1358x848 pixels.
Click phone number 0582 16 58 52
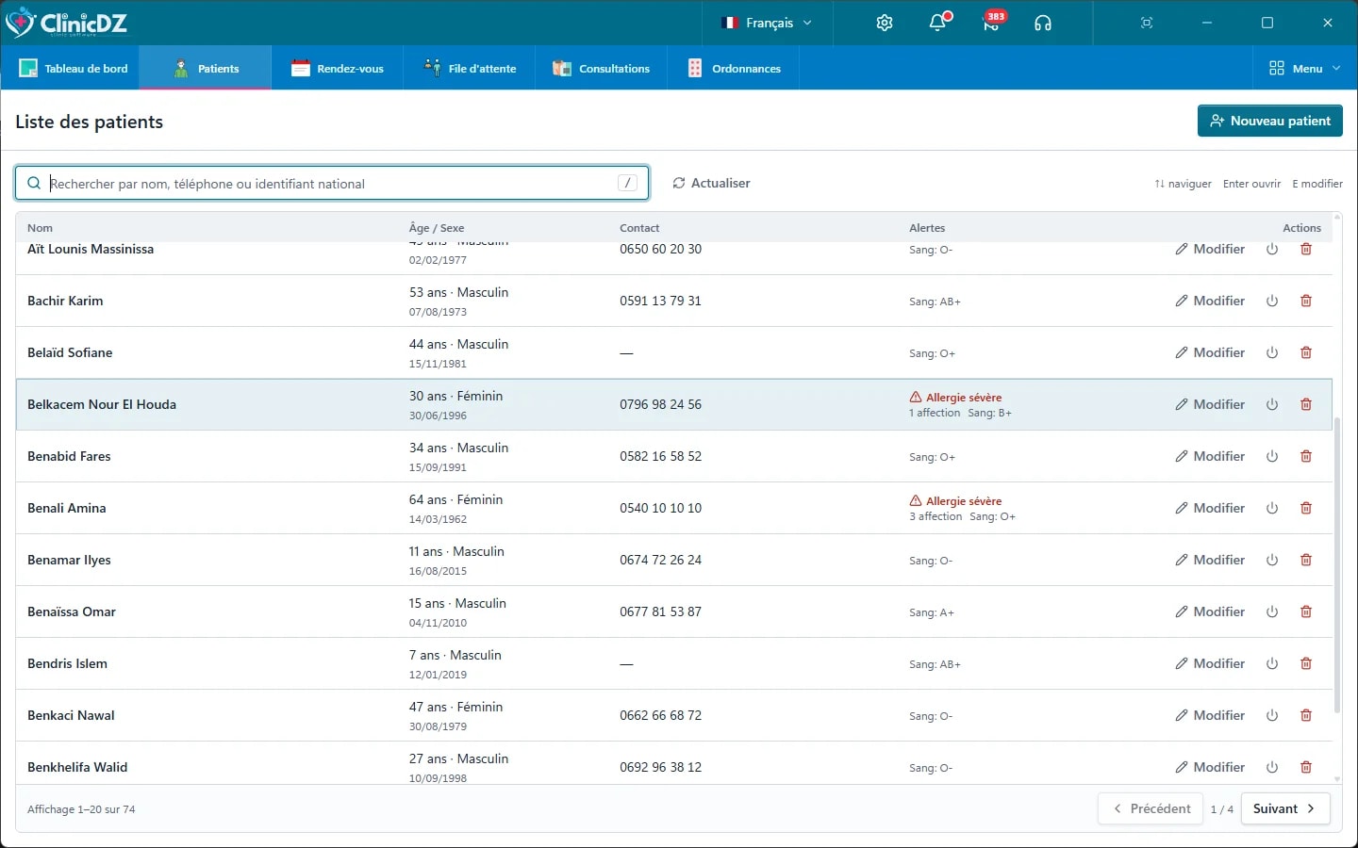point(660,456)
